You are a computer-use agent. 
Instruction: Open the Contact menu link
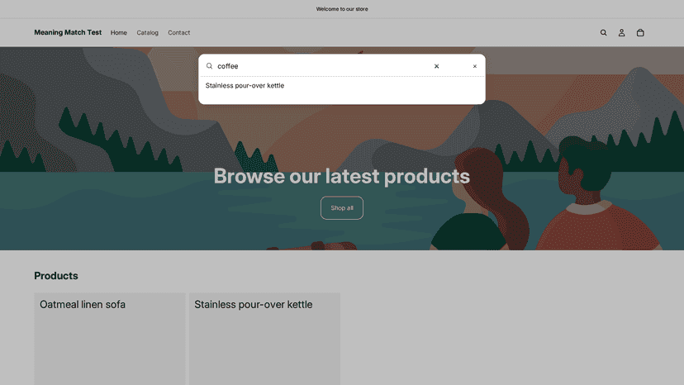(x=179, y=33)
